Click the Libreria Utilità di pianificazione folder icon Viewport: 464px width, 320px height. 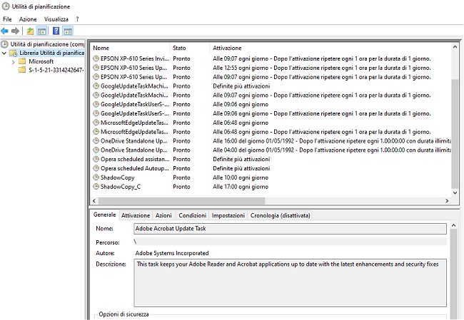coord(14,53)
